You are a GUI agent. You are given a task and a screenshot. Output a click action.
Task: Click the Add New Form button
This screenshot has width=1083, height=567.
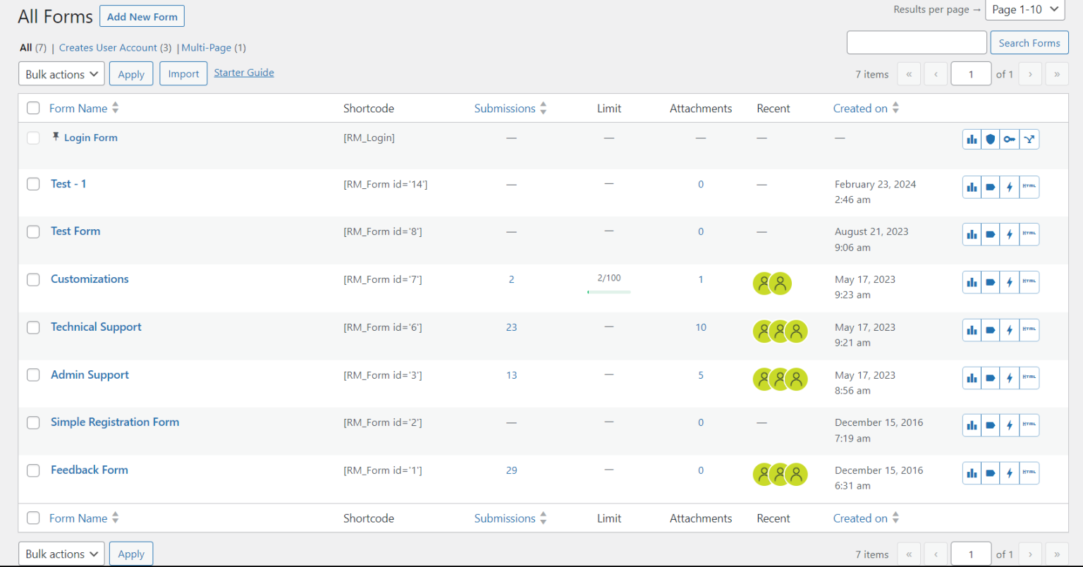point(142,17)
